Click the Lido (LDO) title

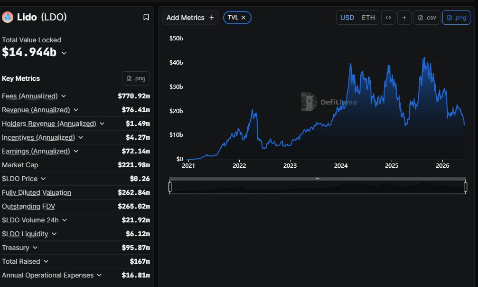click(42, 17)
